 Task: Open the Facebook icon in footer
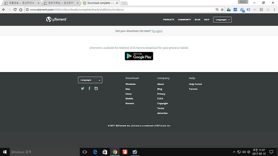click(x=89, y=88)
